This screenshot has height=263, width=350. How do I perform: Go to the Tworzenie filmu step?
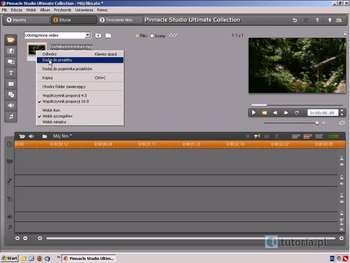click(120, 20)
